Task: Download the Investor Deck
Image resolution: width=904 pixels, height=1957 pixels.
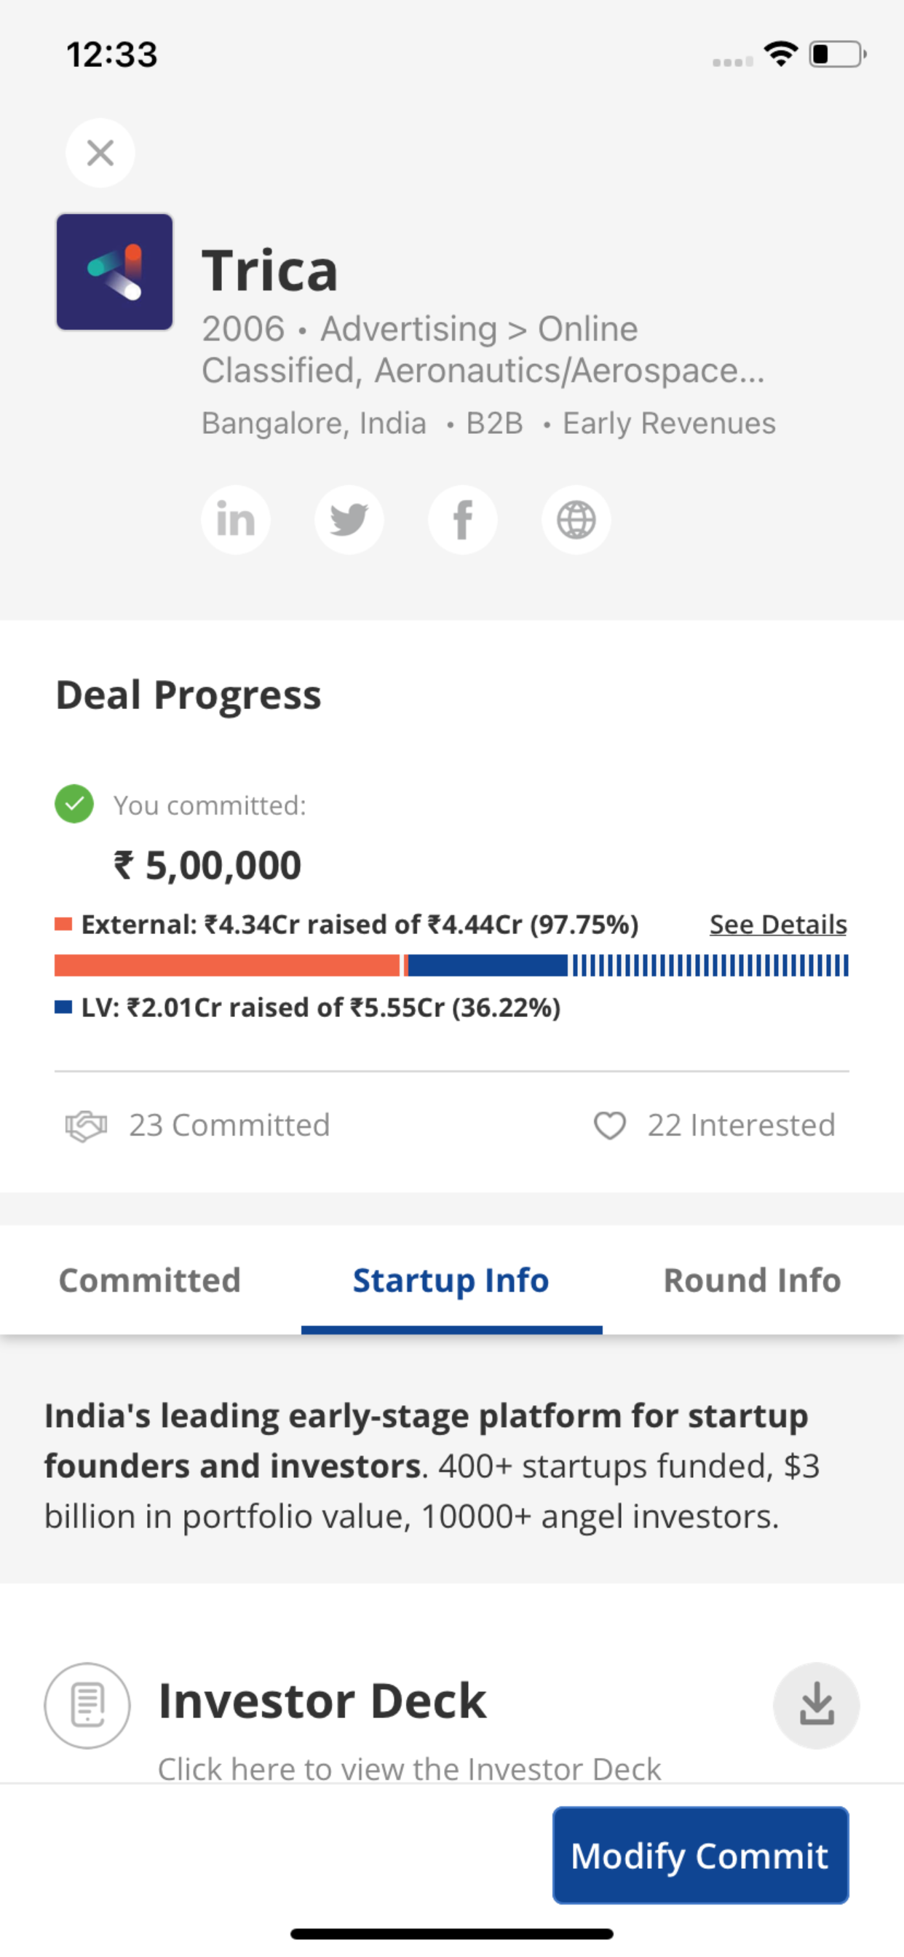Action: point(817,1706)
